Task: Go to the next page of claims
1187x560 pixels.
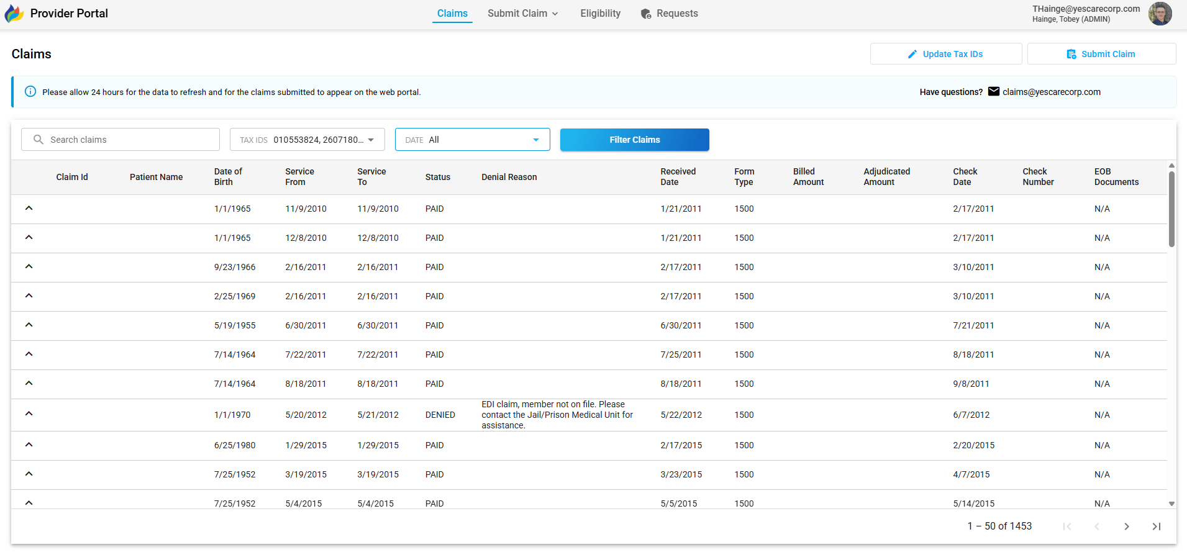Action: [1126, 526]
